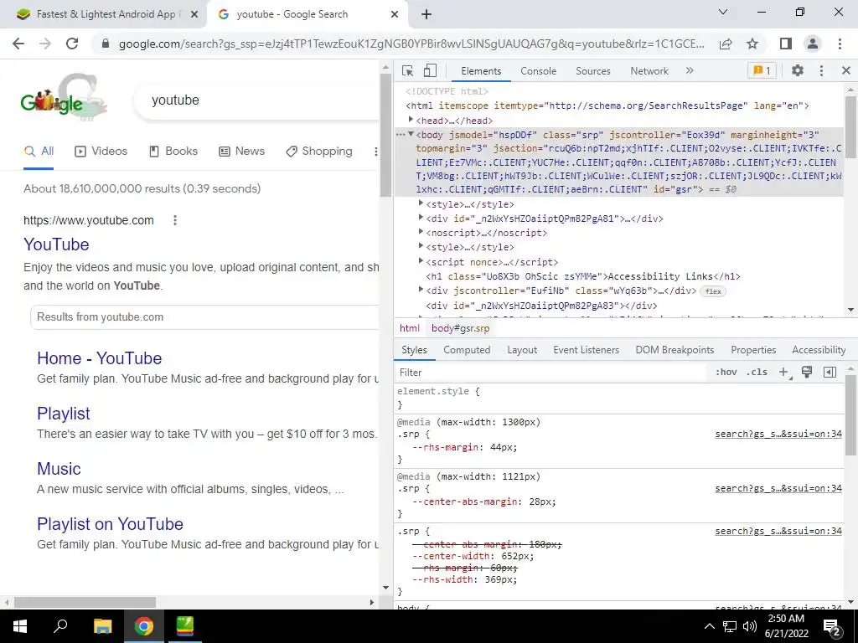Viewport: 858px width, 643px height.
Task: Bookmark this page with the star icon
Action: coord(753,44)
